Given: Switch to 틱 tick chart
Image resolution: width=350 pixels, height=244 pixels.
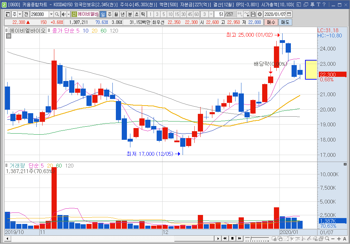Looking at the screenshot, I should tap(143, 15).
